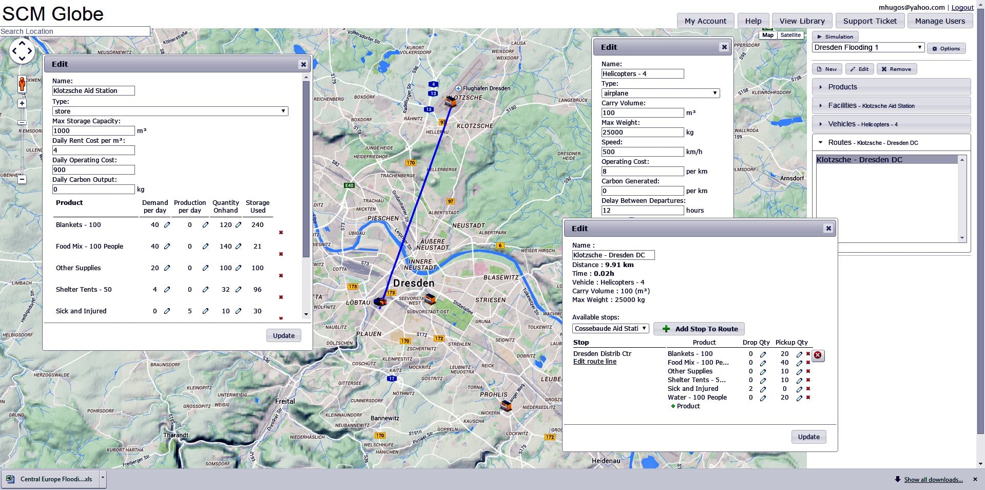Edit Other Supplies demand pencil icon
985x490 pixels.
coord(167,268)
